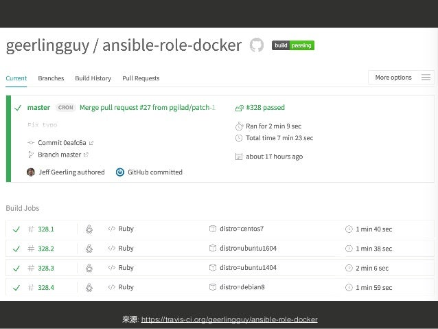Click Jeff Geerling's avatar thumbnail
Image resolution: width=438 pixels, height=329 pixels.
click(30, 172)
